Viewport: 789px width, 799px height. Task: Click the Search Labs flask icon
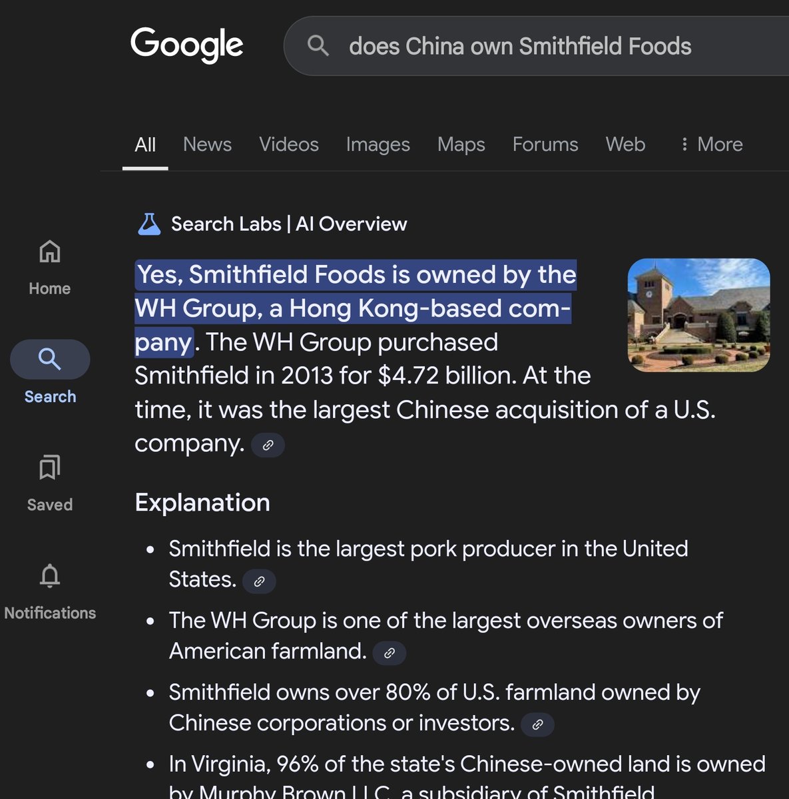click(149, 224)
